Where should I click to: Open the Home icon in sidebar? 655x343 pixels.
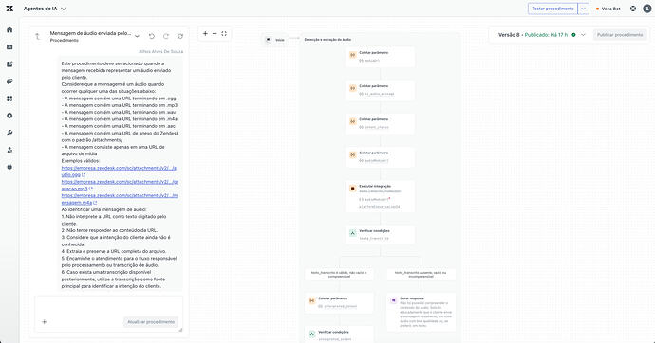[x=9, y=30]
